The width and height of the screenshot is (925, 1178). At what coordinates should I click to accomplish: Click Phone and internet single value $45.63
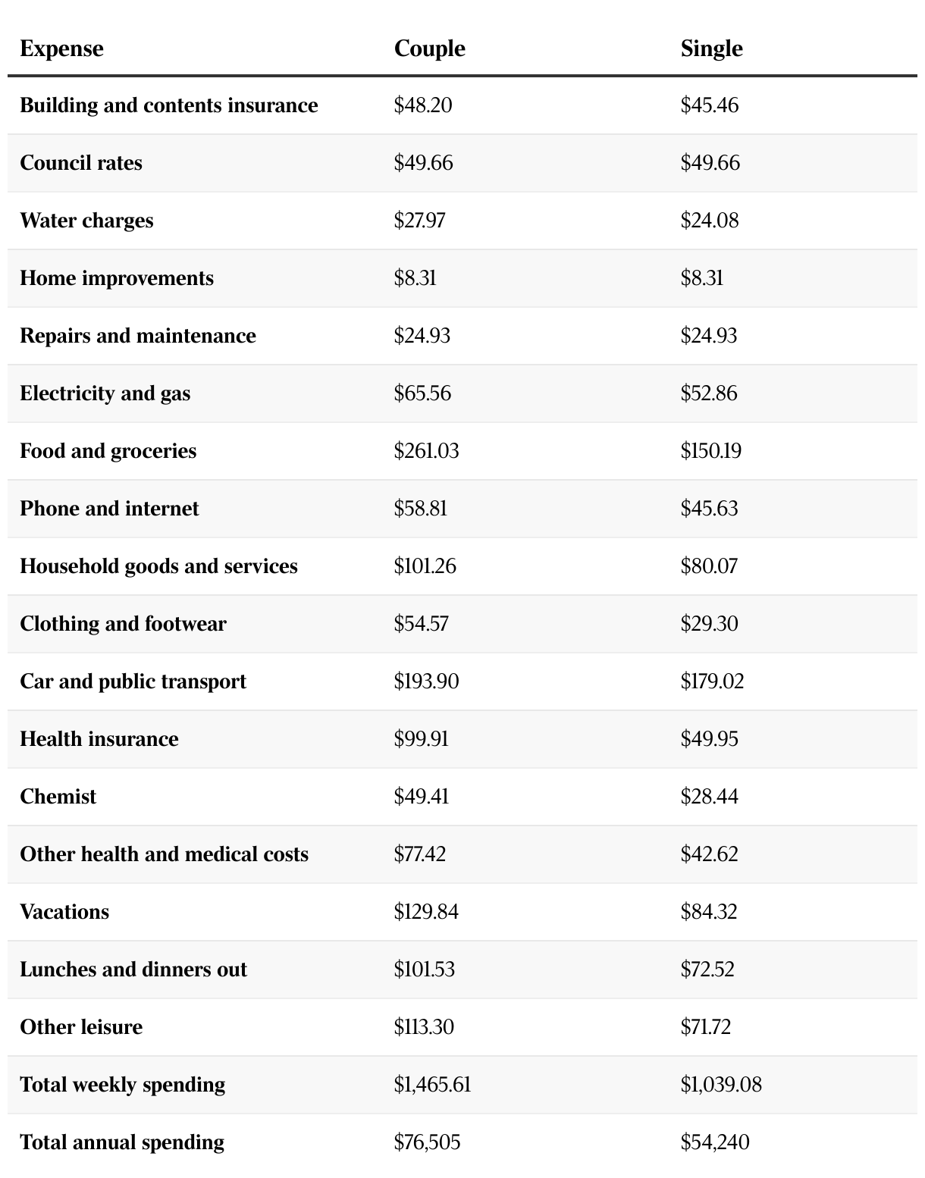tap(710, 509)
